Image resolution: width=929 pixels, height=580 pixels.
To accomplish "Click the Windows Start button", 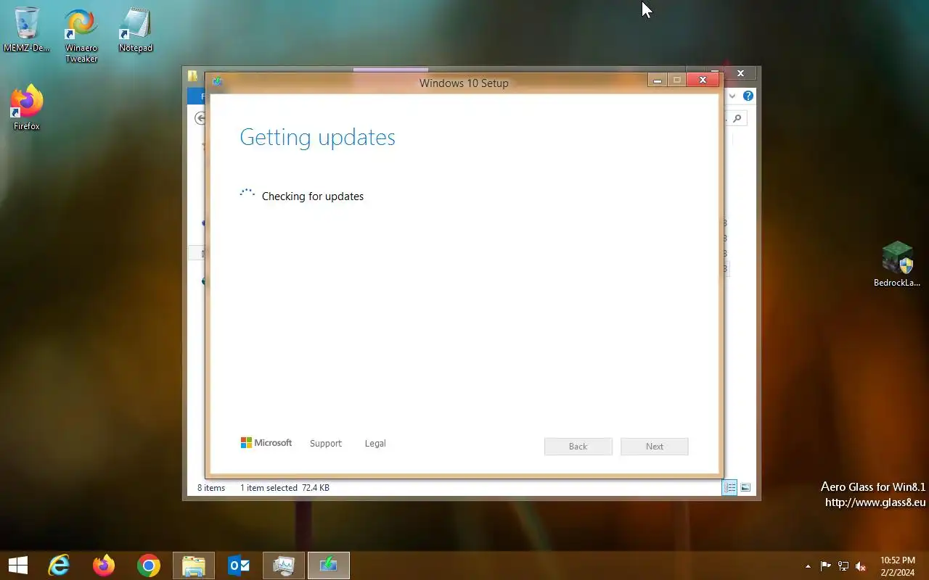I will click(x=17, y=565).
